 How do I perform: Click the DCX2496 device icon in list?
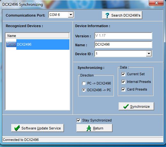pyautogui.click(x=11, y=44)
